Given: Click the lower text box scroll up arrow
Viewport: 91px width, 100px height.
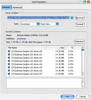Looking at the screenshot, I should [83, 80].
